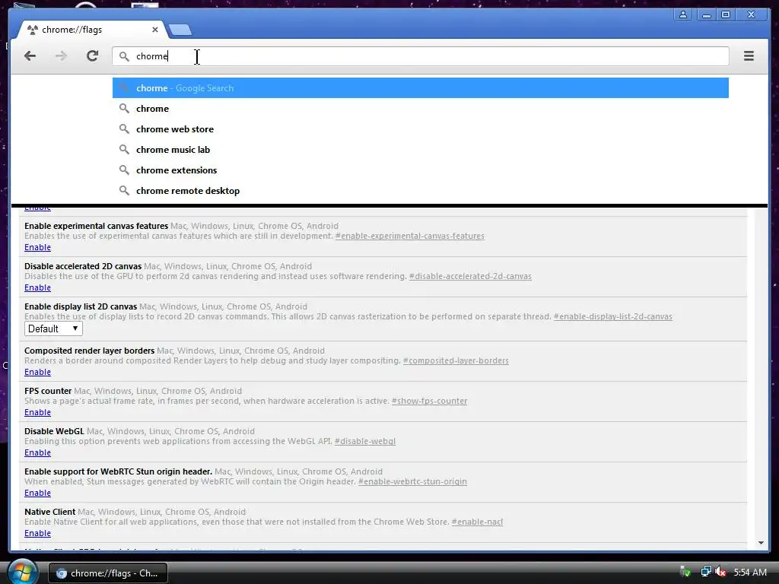779x584 pixels.
Task: Click 'FPS counter' flag title
Action: [48, 391]
